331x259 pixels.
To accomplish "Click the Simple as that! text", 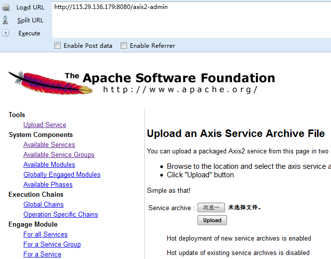I will click(168, 191).
